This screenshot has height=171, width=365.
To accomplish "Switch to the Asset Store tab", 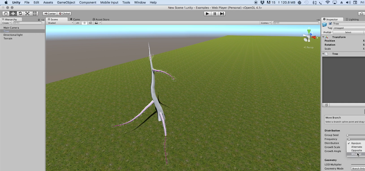I will coord(101,19).
